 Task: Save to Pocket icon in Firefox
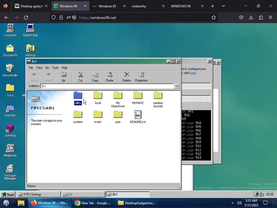[241, 18]
